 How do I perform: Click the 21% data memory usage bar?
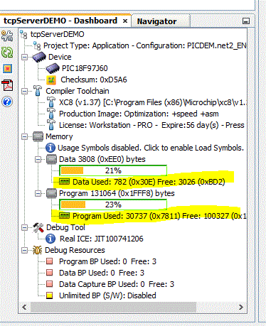113,170
